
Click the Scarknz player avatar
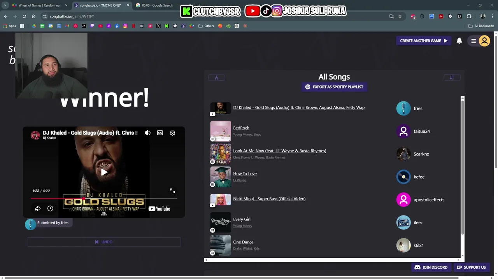click(403, 154)
